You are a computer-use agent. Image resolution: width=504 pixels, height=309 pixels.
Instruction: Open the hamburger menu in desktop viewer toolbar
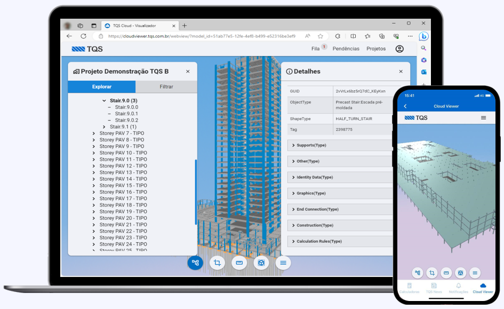pos(283,263)
